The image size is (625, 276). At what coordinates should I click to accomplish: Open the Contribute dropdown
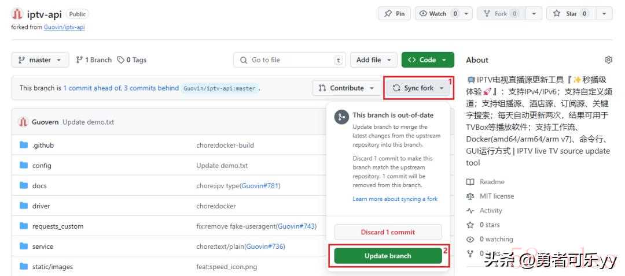347,88
